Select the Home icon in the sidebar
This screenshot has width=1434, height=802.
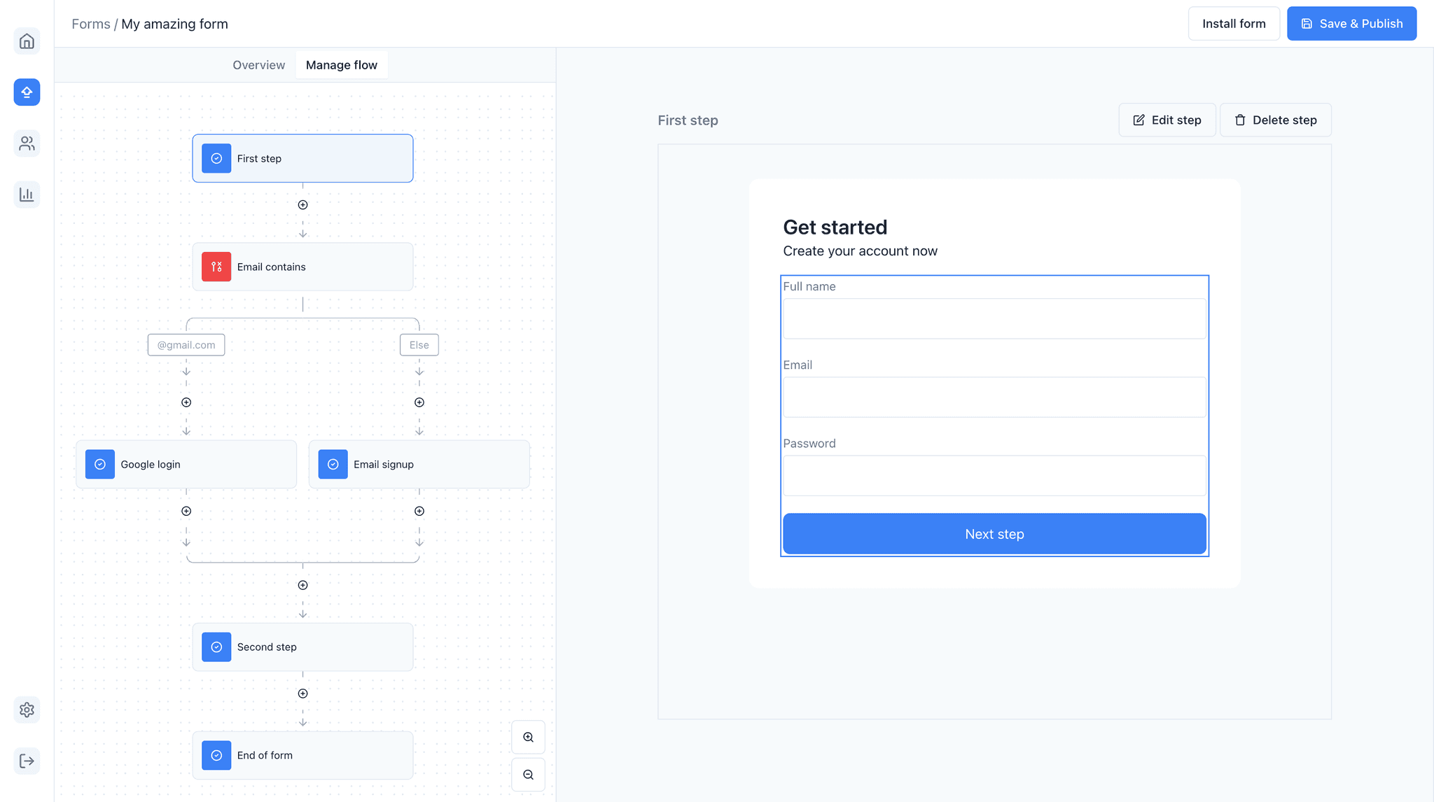tap(27, 41)
